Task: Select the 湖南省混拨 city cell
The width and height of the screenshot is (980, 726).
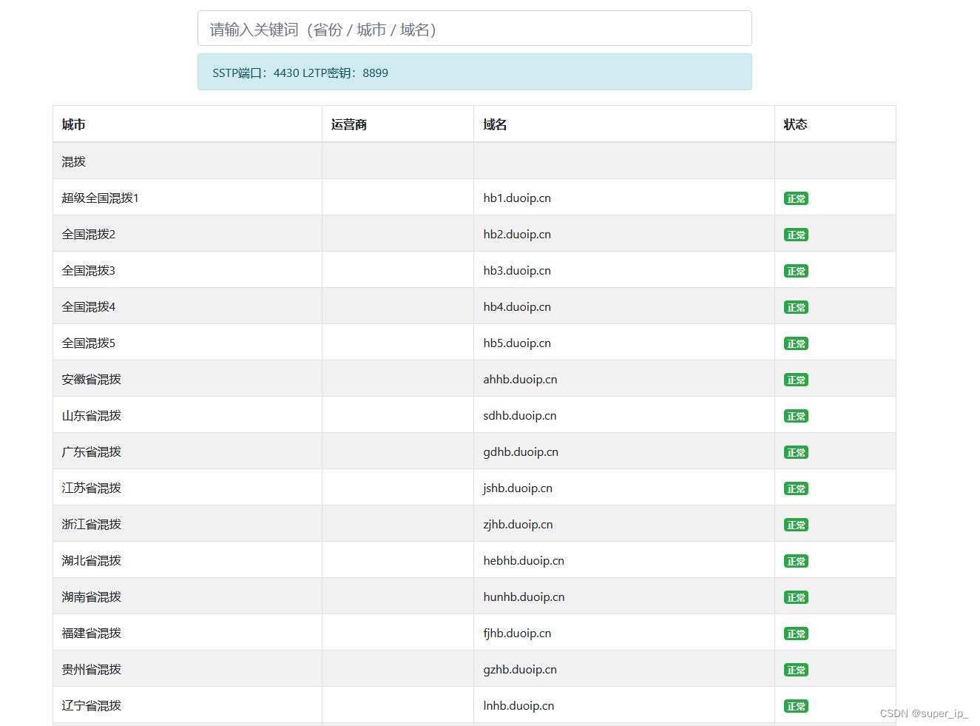Action: click(x=187, y=596)
